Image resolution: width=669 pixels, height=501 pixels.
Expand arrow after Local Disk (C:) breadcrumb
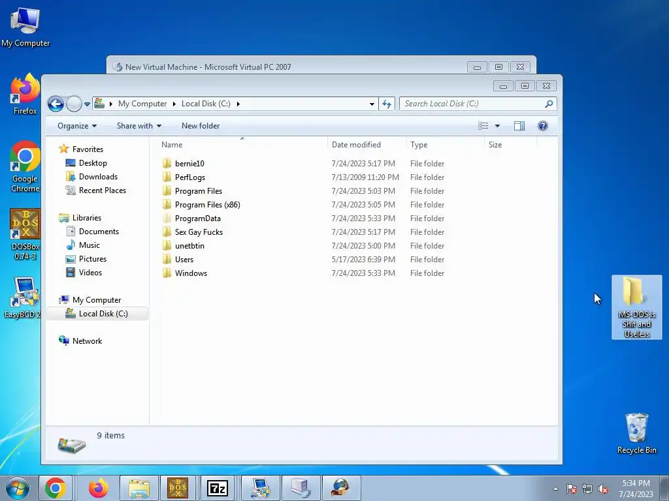tap(238, 104)
